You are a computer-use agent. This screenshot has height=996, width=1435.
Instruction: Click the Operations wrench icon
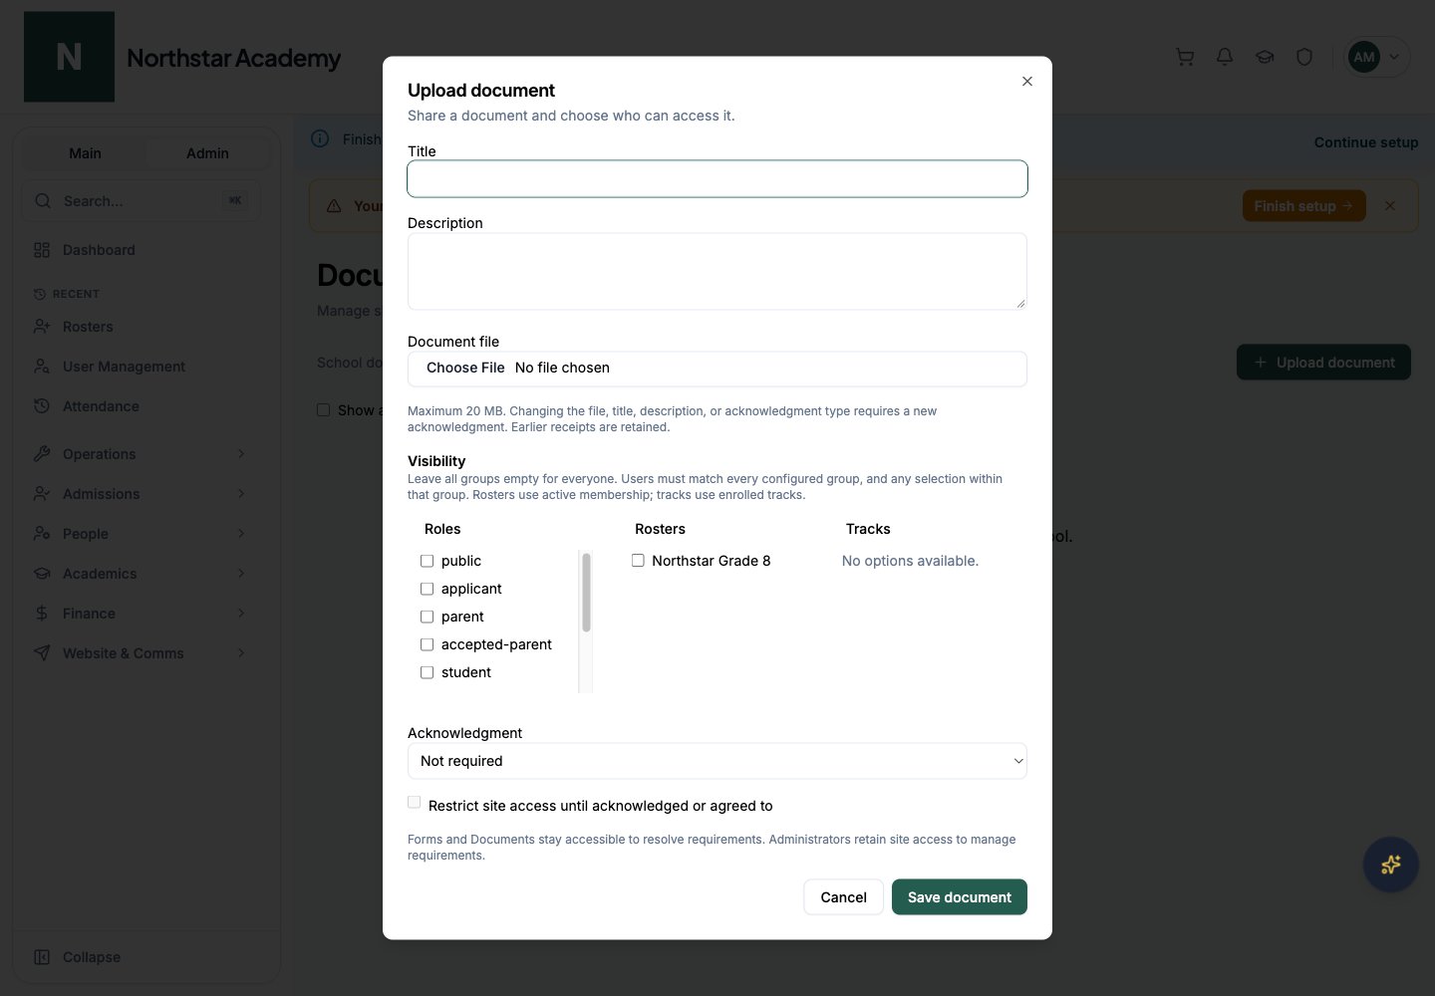[x=42, y=454]
